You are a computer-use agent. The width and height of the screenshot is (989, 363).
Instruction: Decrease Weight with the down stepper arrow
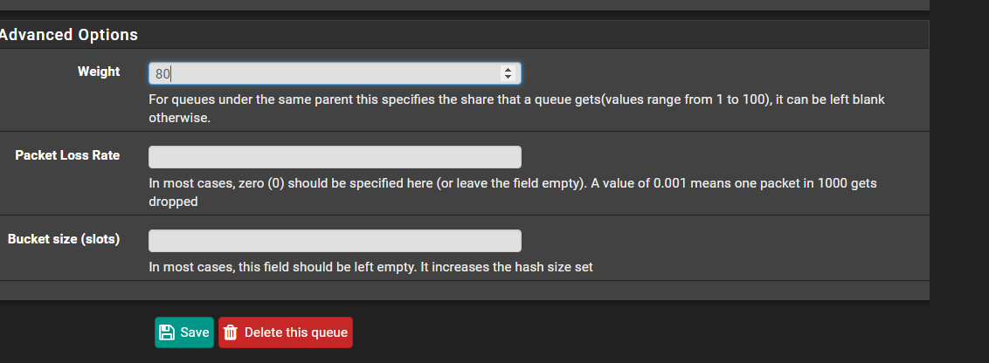coord(507,78)
